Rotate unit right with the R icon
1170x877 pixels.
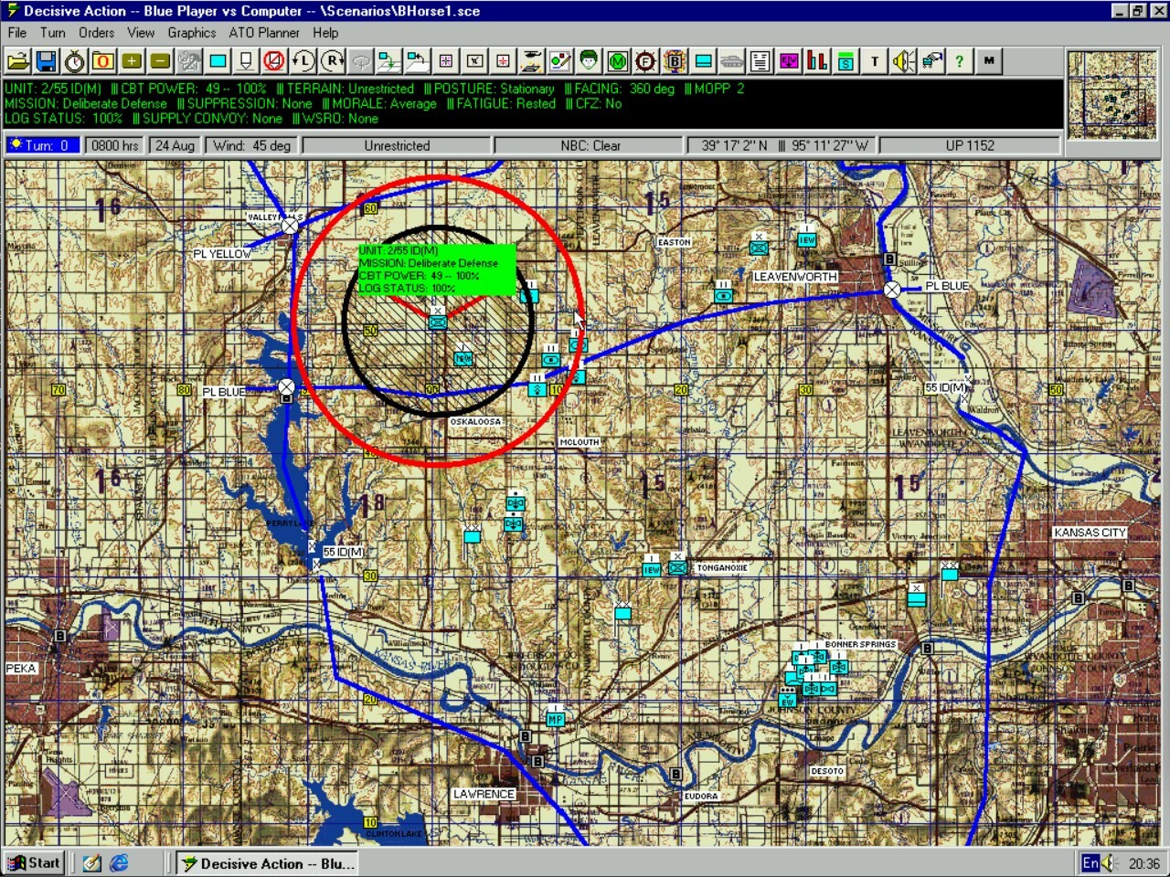pyautogui.click(x=332, y=61)
